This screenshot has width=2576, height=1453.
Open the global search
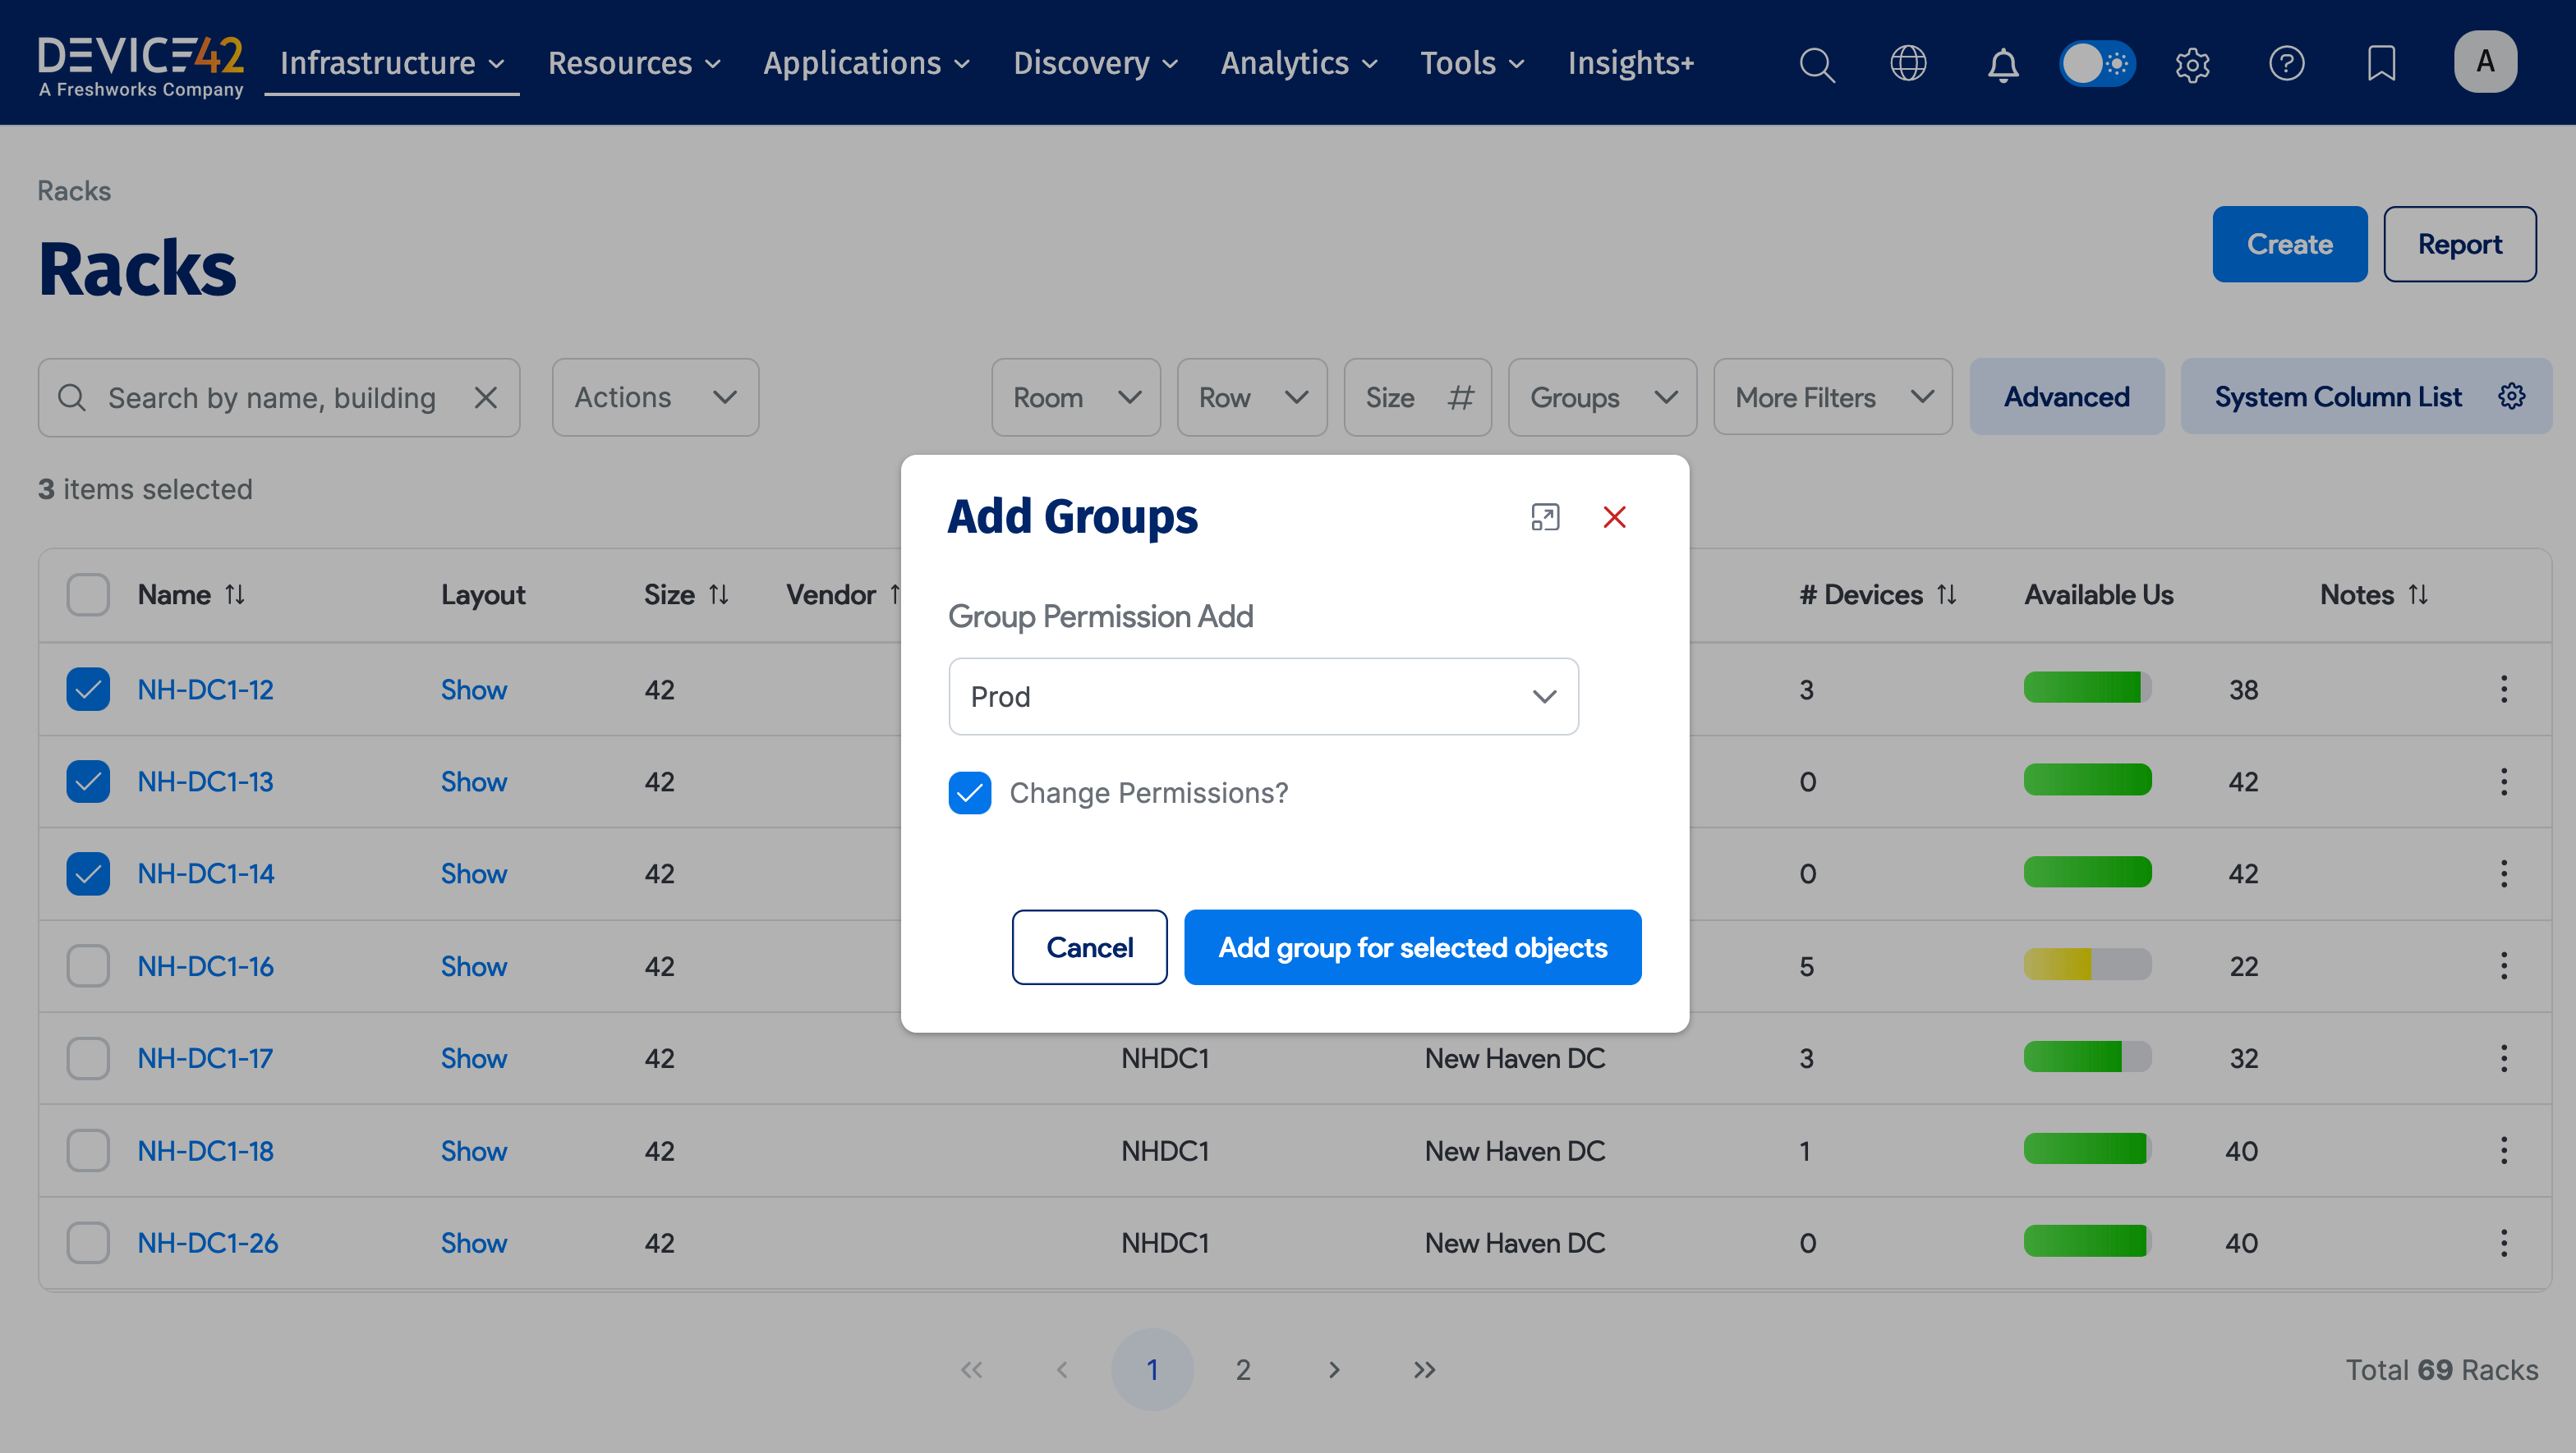click(1817, 64)
